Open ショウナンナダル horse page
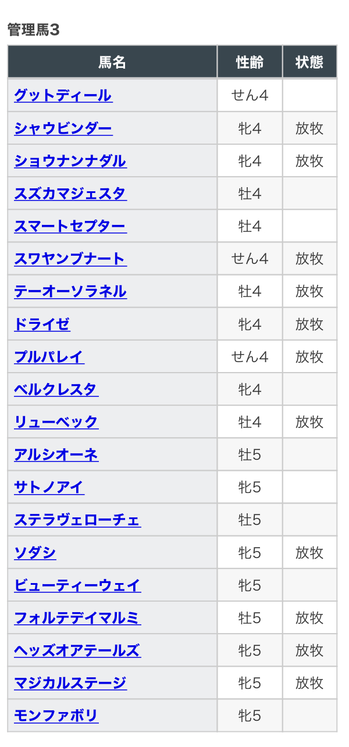The width and height of the screenshot is (349, 747). (70, 160)
